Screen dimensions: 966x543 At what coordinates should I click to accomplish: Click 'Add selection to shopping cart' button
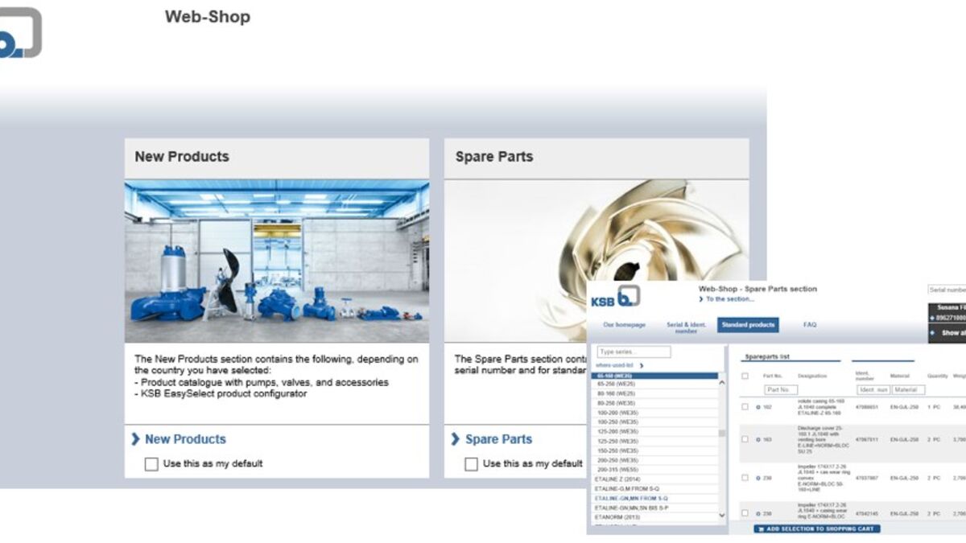(817, 529)
